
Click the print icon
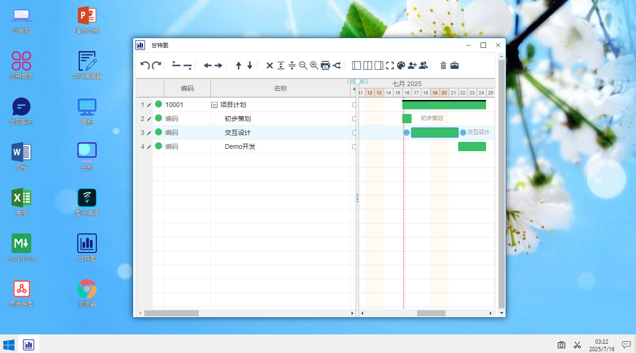pyautogui.click(x=325, y=66)
